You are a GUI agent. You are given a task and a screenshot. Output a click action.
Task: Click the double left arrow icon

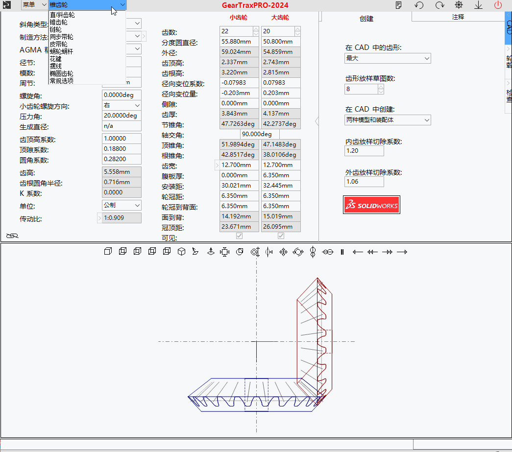(372, 252)
